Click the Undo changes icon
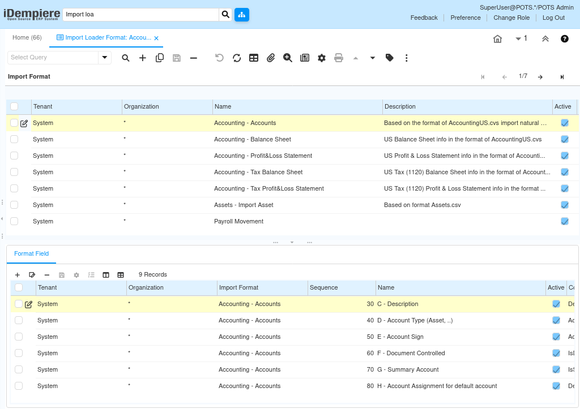This screenshot has width=580, height=409. point(219,58)
